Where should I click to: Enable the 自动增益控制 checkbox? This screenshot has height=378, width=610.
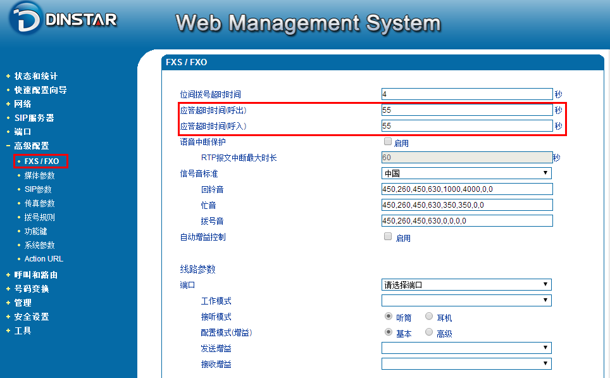coord(388,237)
